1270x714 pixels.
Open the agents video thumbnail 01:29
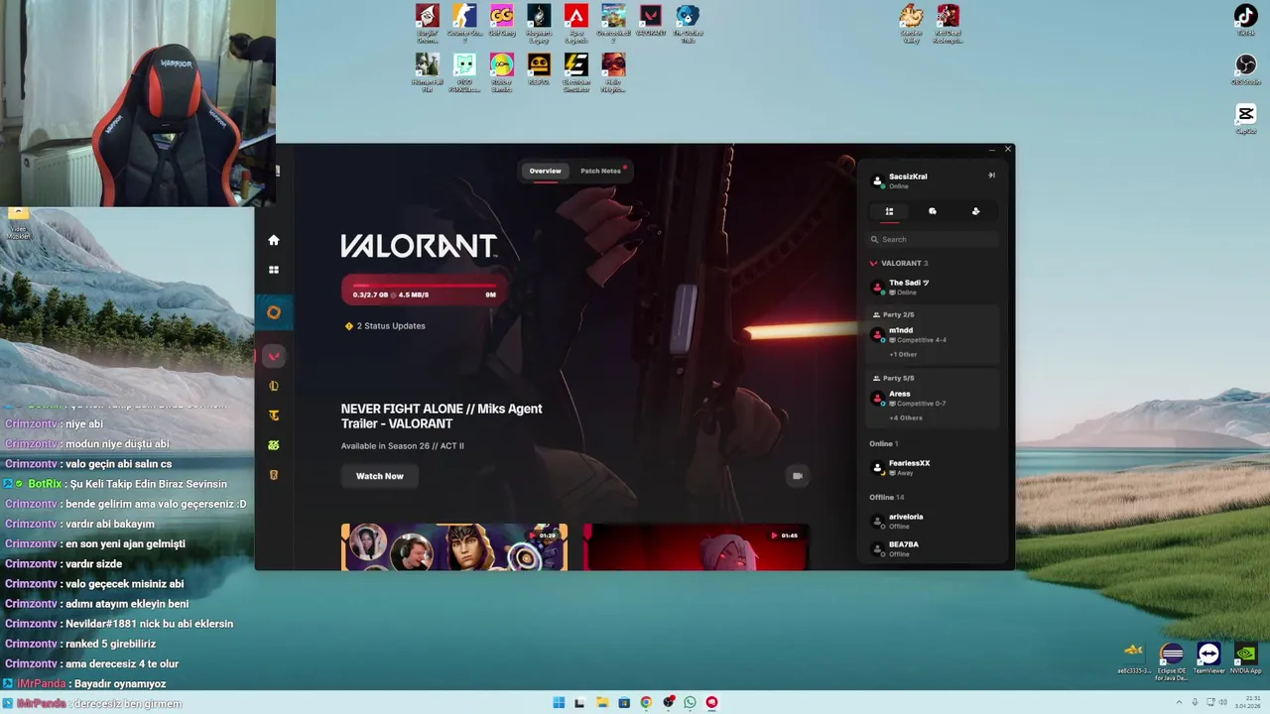(x=454, y=546)
